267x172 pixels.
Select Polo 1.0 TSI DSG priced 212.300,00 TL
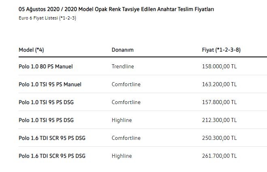(x=46, y=120)
